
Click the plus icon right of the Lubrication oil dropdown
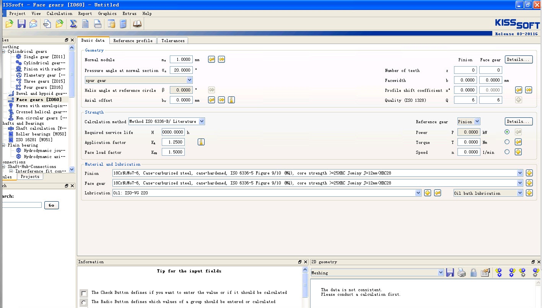coord(428,193)
